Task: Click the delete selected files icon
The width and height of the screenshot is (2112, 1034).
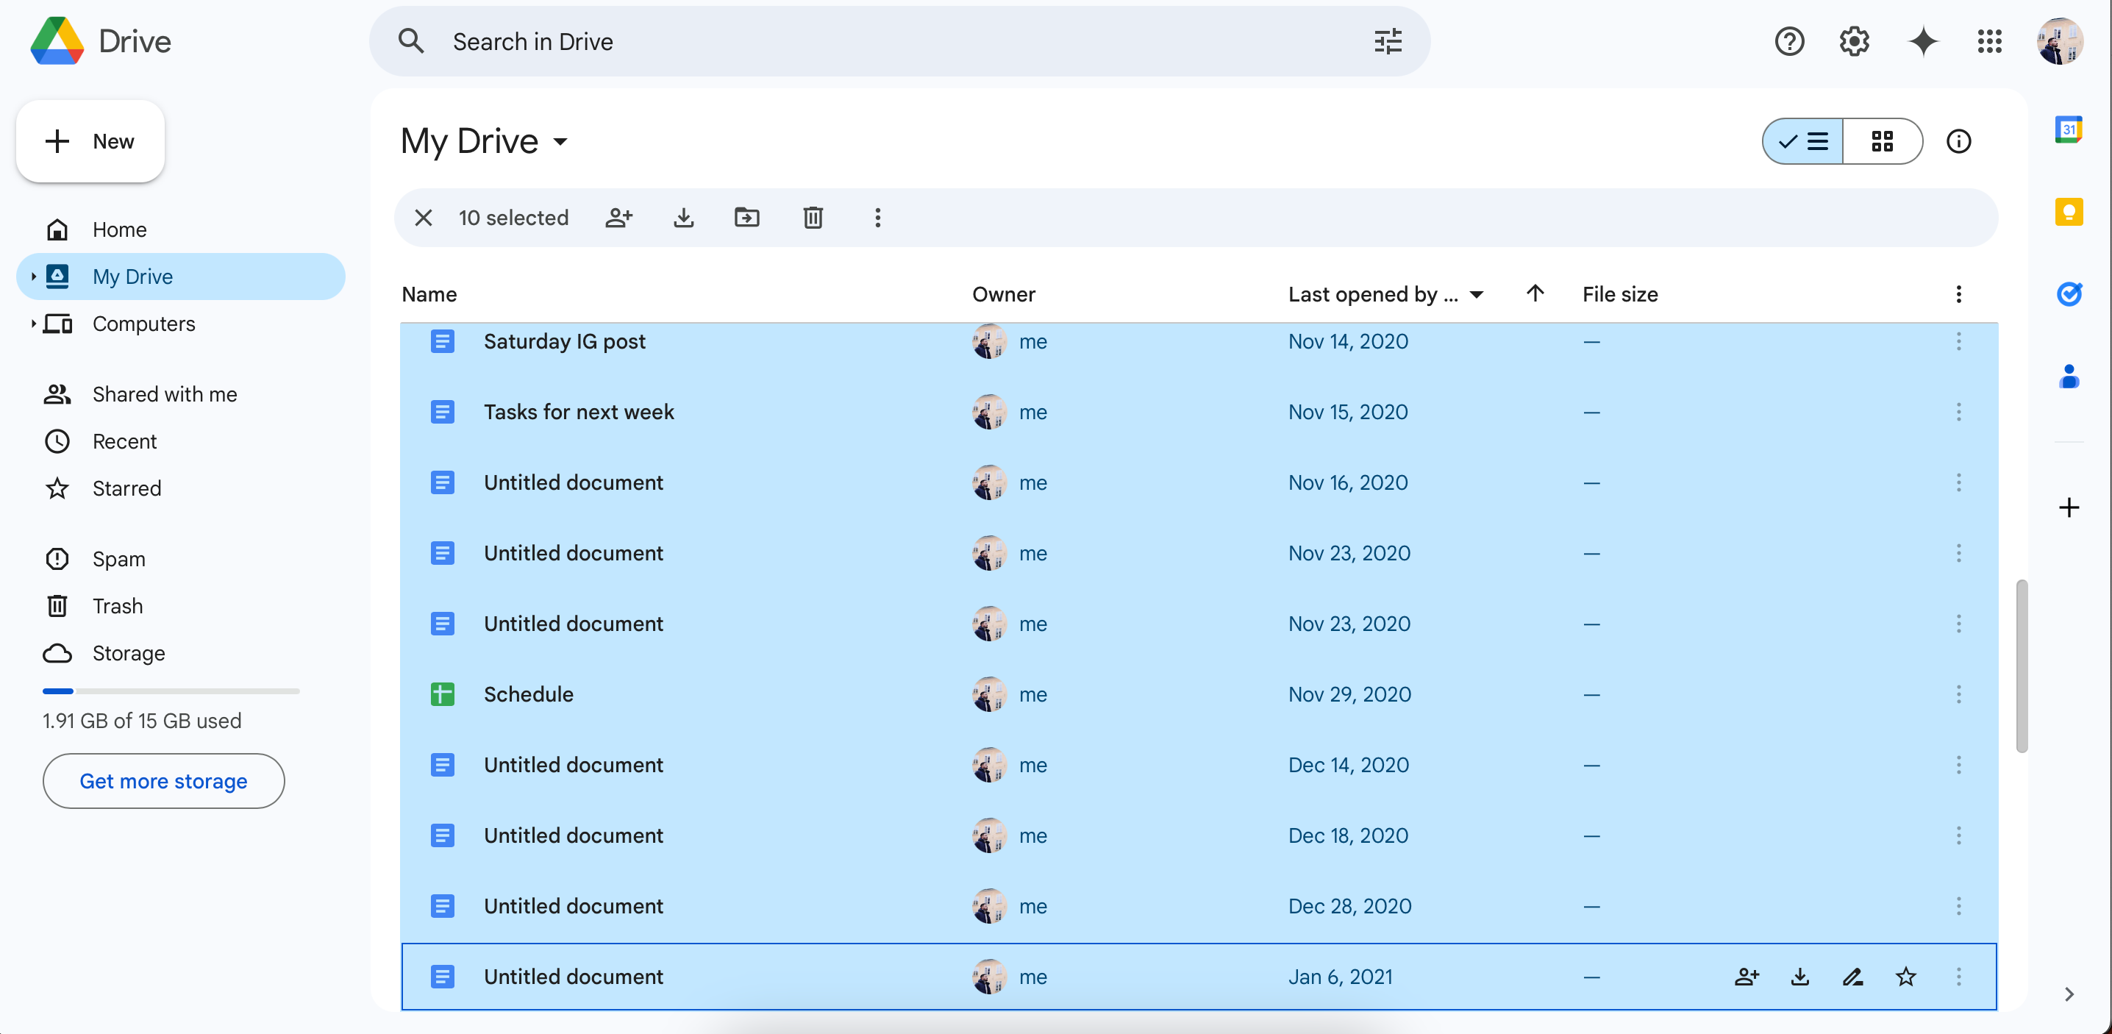Action: (812, 217)
